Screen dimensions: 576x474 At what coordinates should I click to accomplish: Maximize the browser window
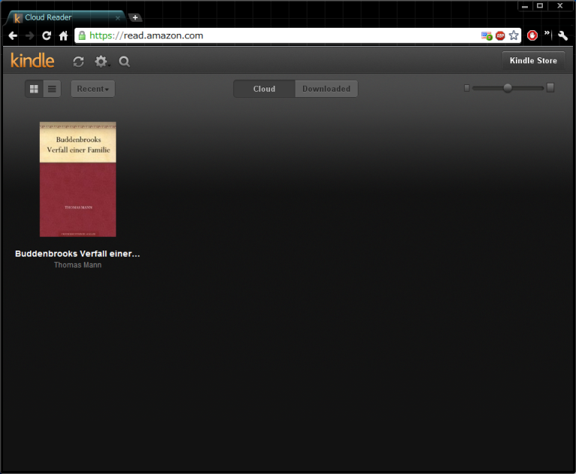[x=540, y=6]
